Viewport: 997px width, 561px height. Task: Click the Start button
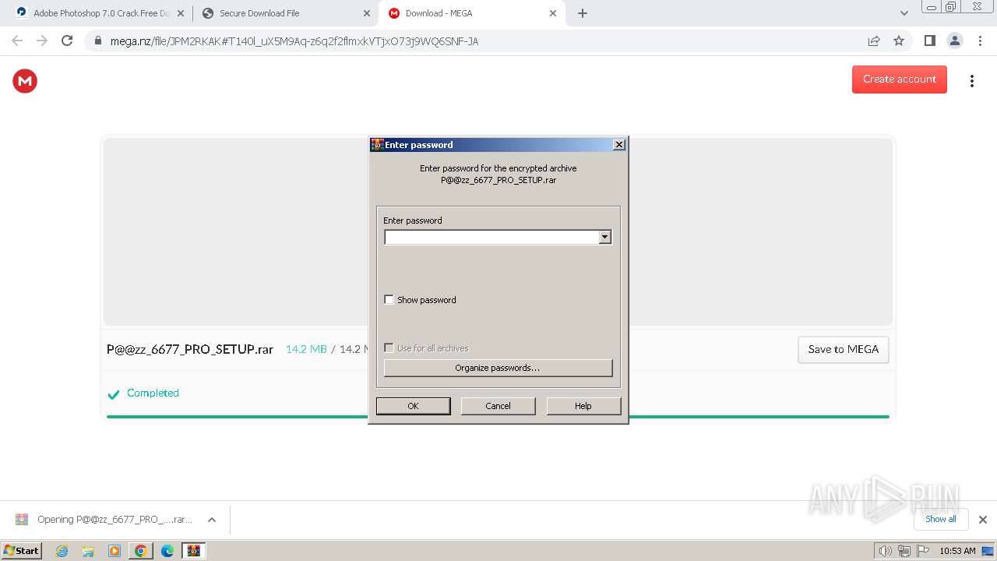click(22, 551)
